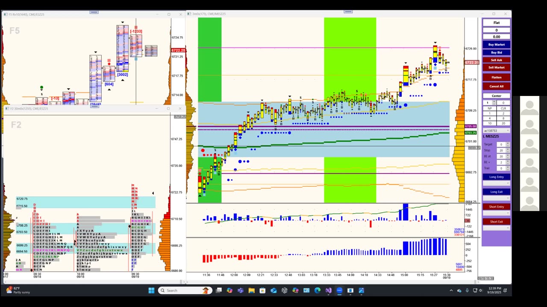547x307 pixels.
Task: Open Visual Studio from taskbar
Action: [328, 290]
